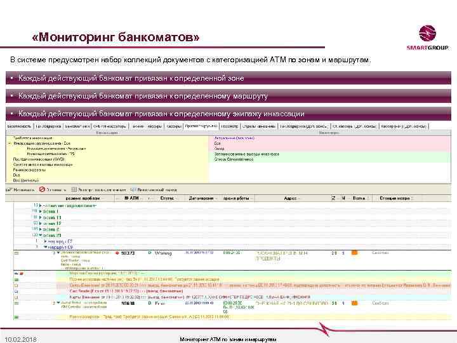
Task: Click the Warning status cell
Action: coord(163,253)
